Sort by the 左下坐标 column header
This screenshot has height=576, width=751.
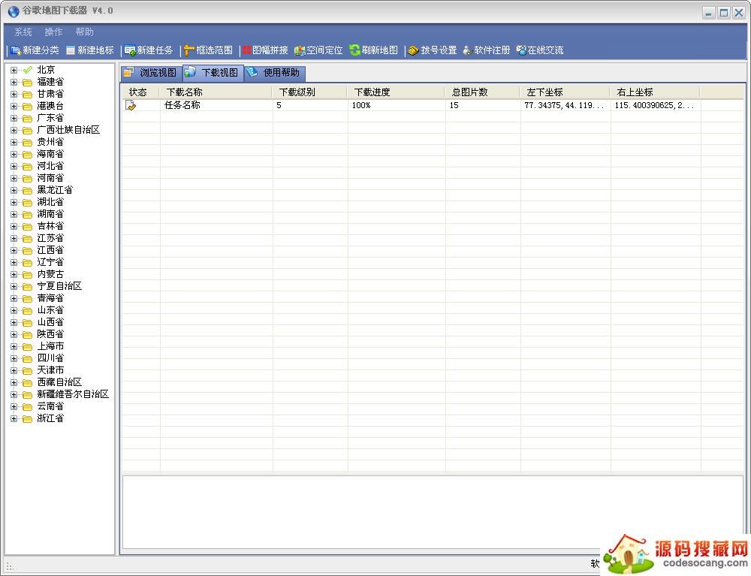(566, 92)
